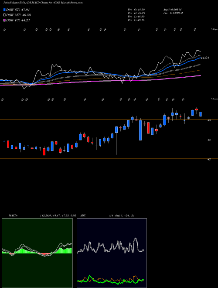Click the 'Pre H: 49.19' value

pyautogui.click(x=136, y=13)
